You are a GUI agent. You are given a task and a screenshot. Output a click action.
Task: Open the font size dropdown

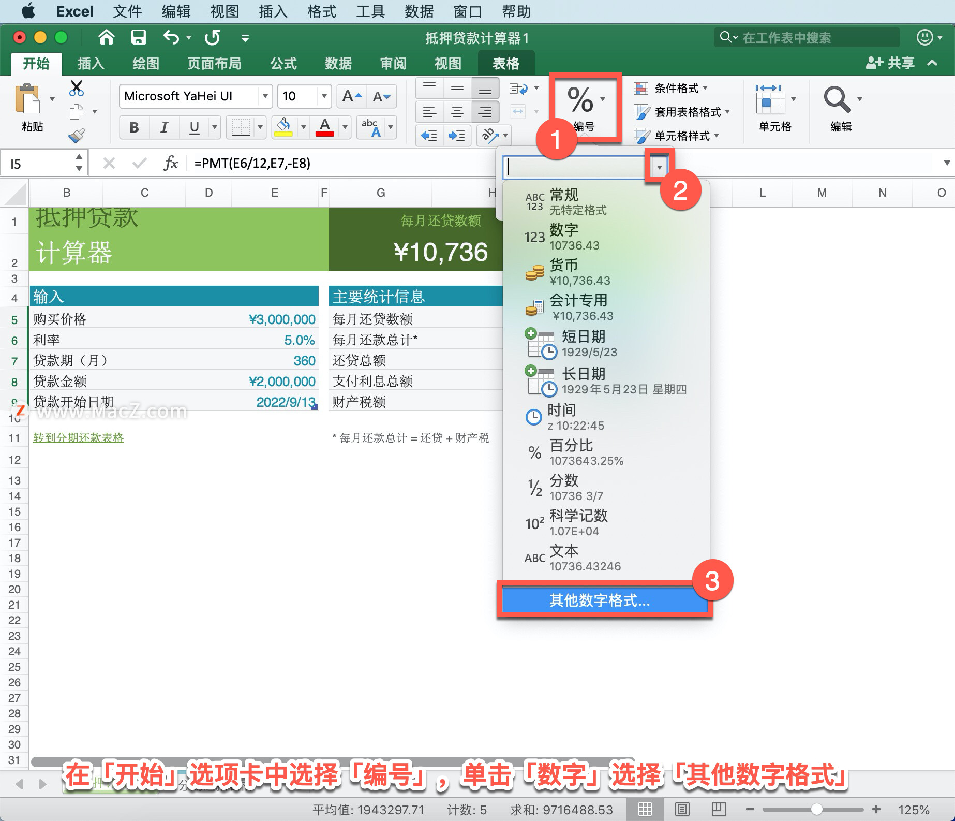324,96
